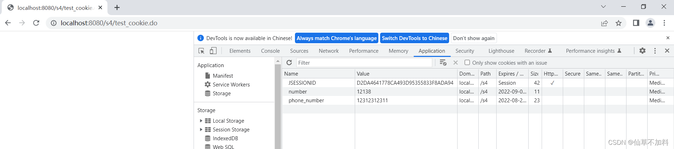Bookmark this tab with the star icon
Screen dimensions: 674x149
(x=618, y=23)
